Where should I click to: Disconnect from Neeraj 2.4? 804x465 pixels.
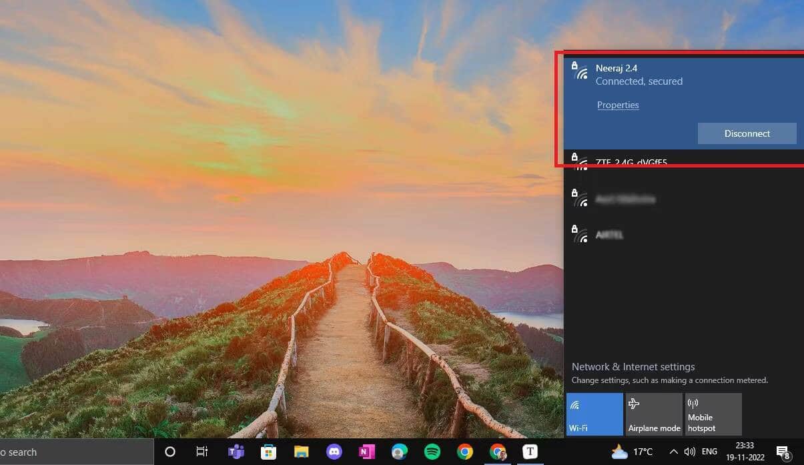click(747, 133)
